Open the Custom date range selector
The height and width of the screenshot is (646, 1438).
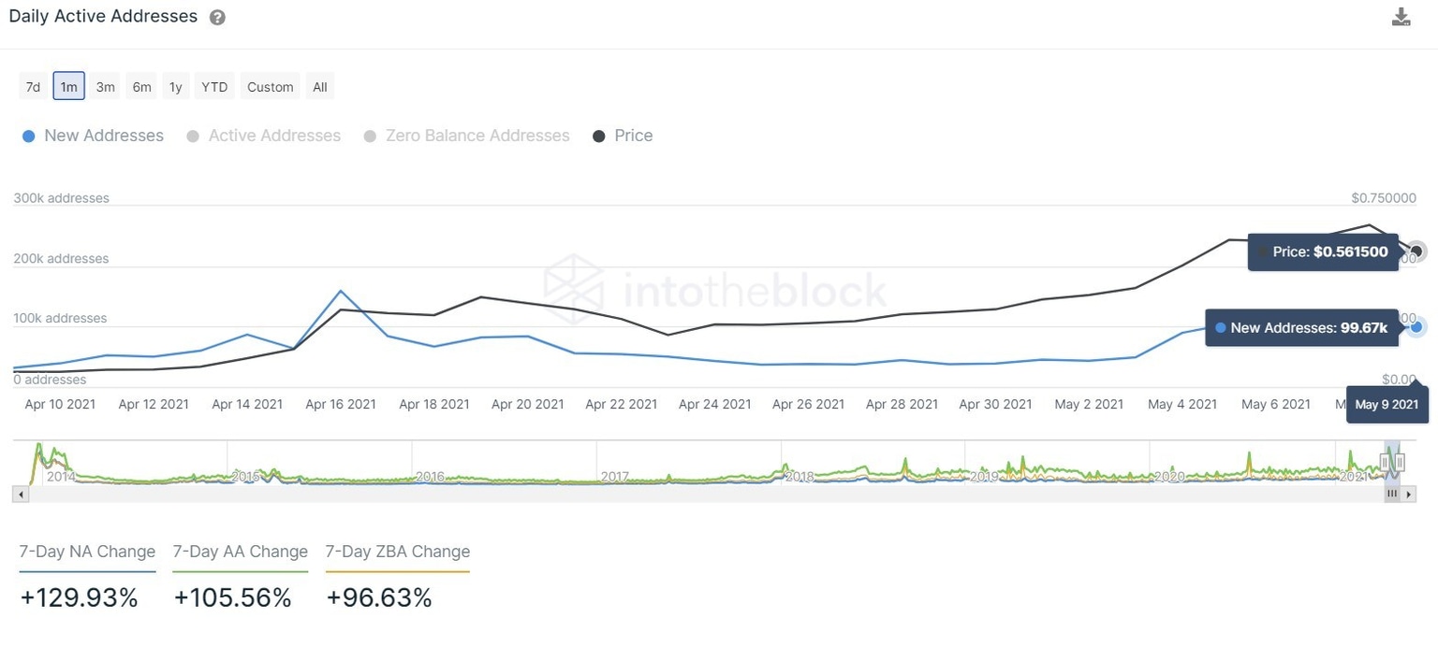270,86
